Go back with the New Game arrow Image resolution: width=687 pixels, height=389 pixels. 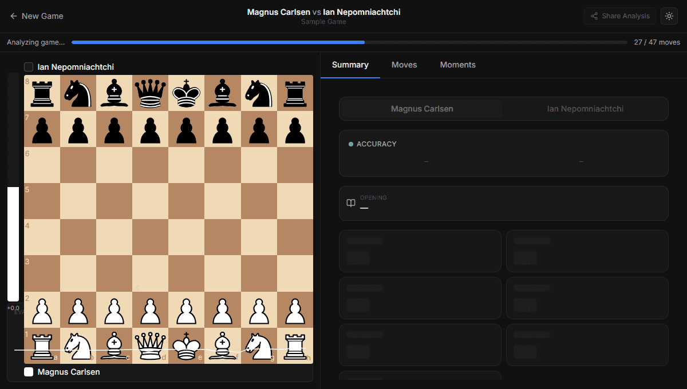click(37, 16)
